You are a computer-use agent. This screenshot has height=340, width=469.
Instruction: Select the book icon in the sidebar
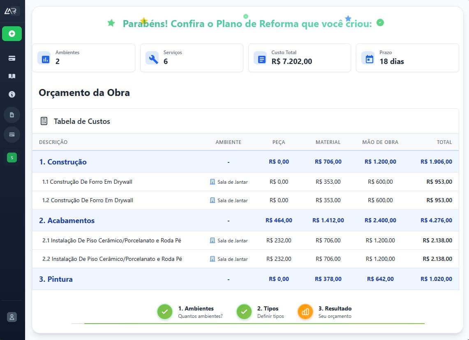coord(12,76)
